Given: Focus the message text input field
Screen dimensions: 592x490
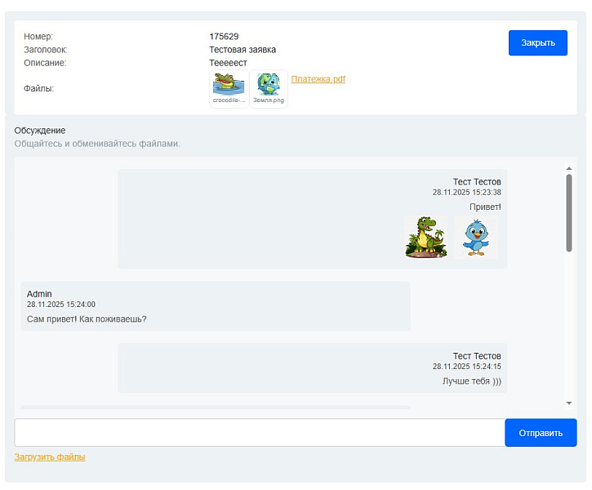Looking at the screenshot, I should click(x=260, y=433).
